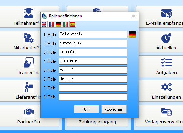Click the 2. Rolle field Mitarbeiter*in
The height and width of the screenshot is (133, 183).
[93, 43]
